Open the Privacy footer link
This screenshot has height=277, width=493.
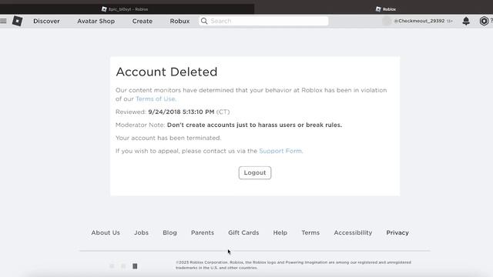[x=397, y=232]
